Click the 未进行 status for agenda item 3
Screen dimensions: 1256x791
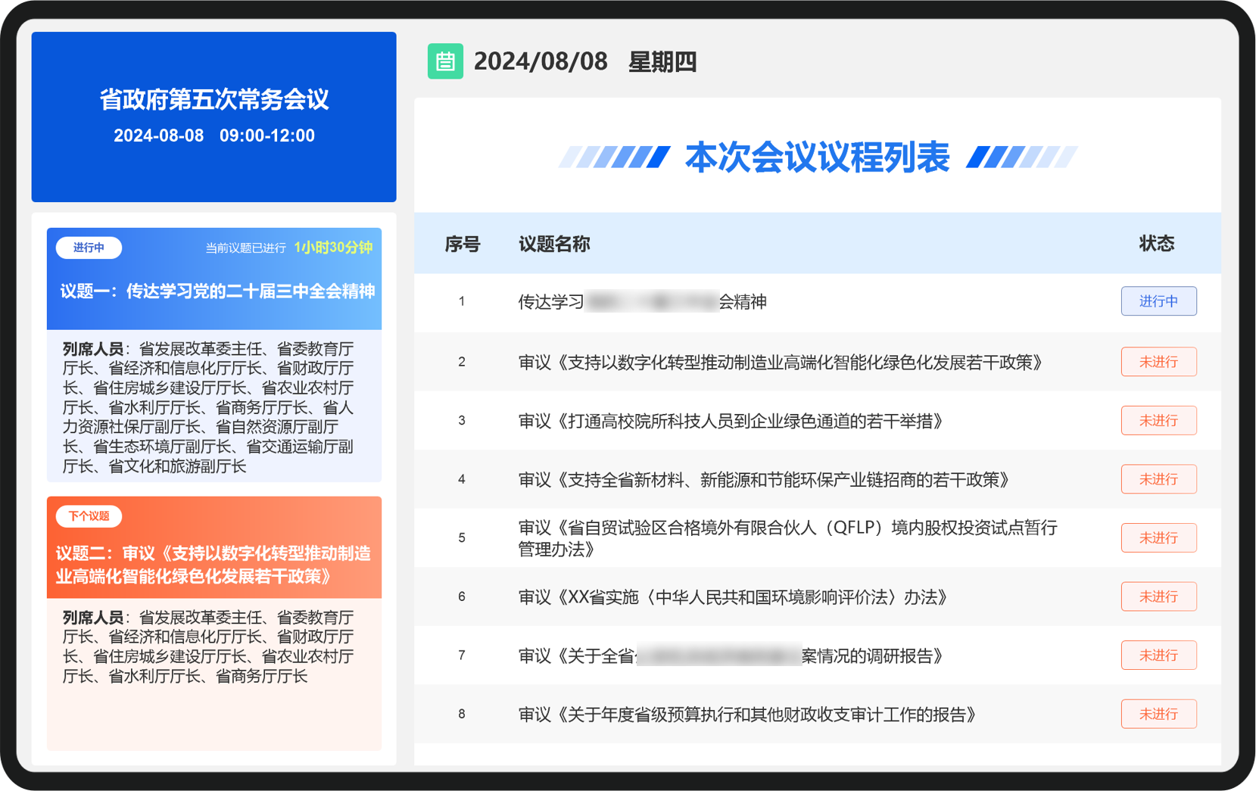point(1158,421)
